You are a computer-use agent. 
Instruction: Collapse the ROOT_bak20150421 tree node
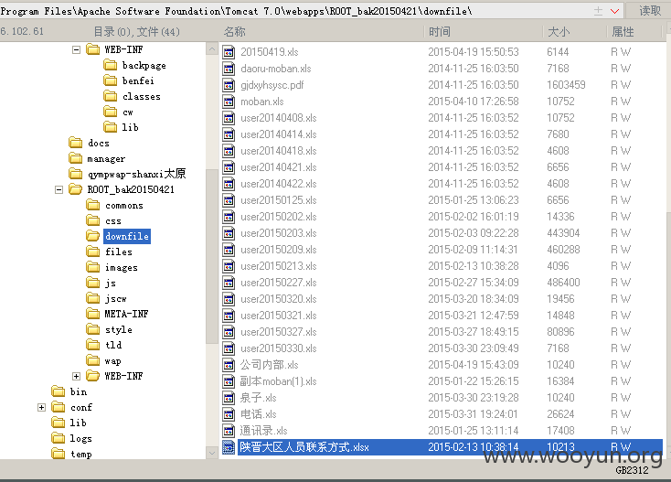tap(59, 189)
